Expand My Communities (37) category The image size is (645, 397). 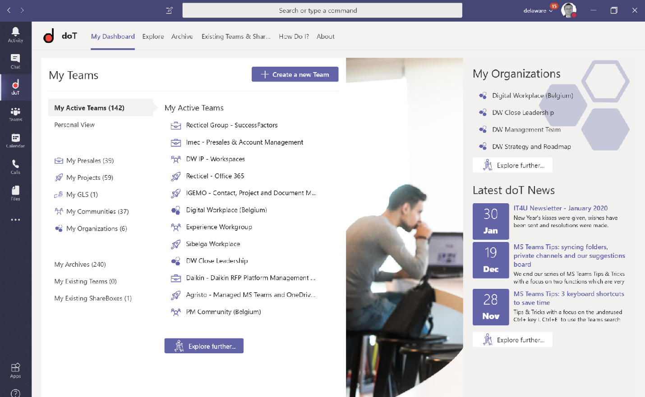pyautogui.click(x=97, y=212)
